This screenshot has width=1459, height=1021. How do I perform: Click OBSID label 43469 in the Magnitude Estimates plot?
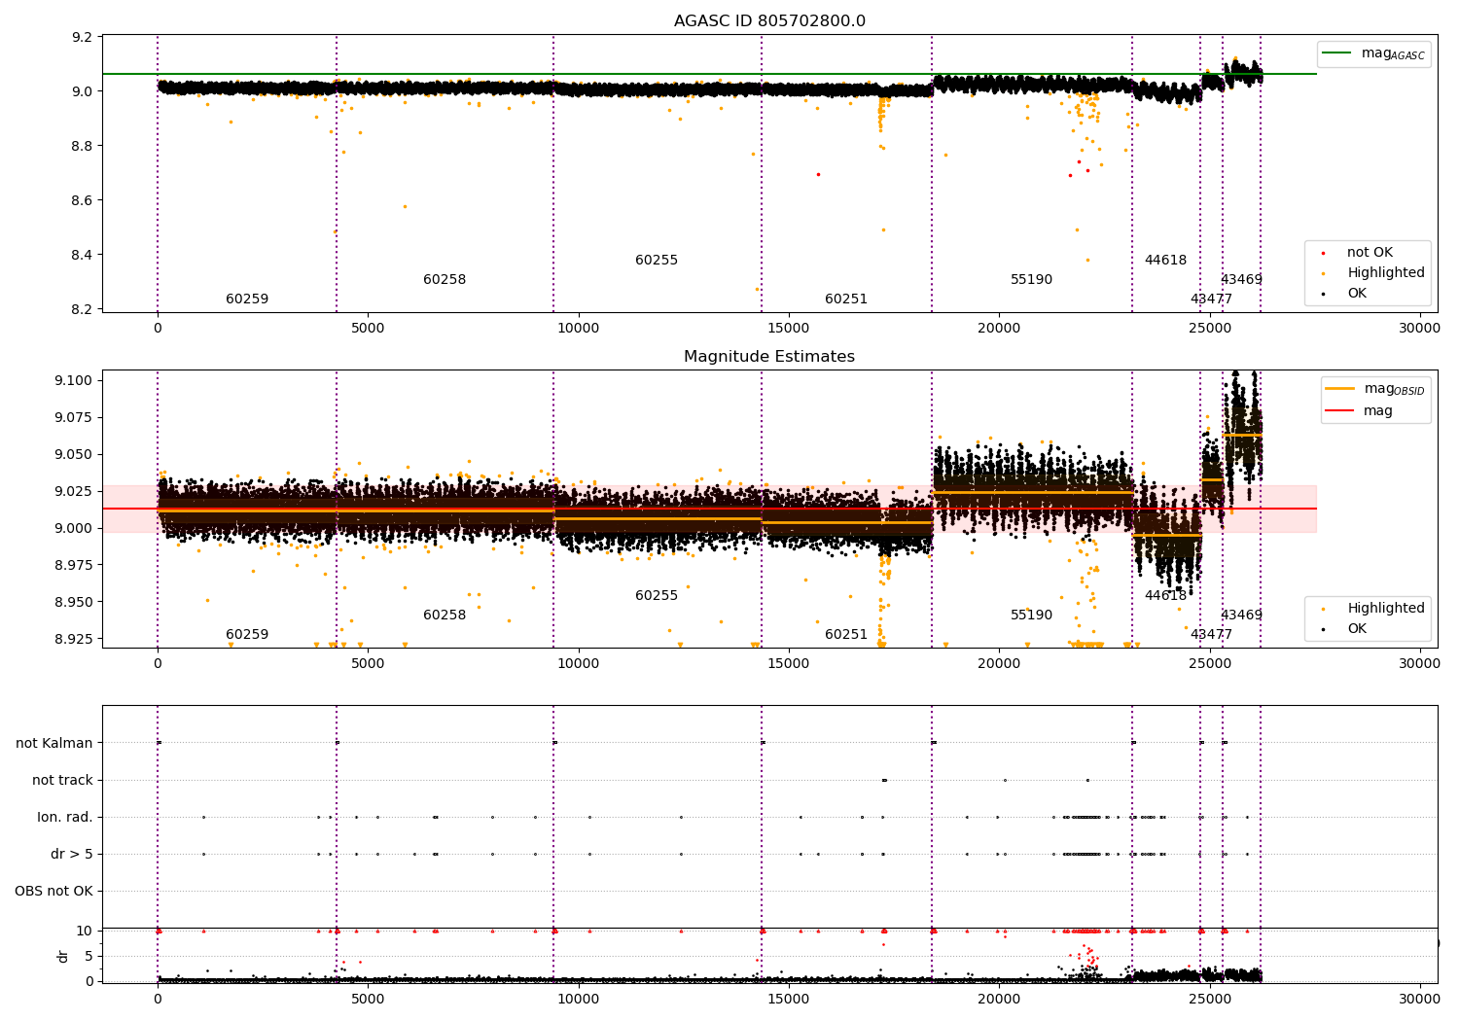(x=1241, y=616)
